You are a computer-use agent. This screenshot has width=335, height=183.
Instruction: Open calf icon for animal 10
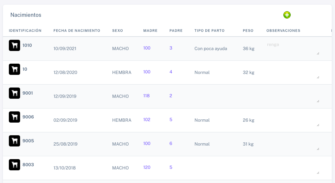pos(14,69)
